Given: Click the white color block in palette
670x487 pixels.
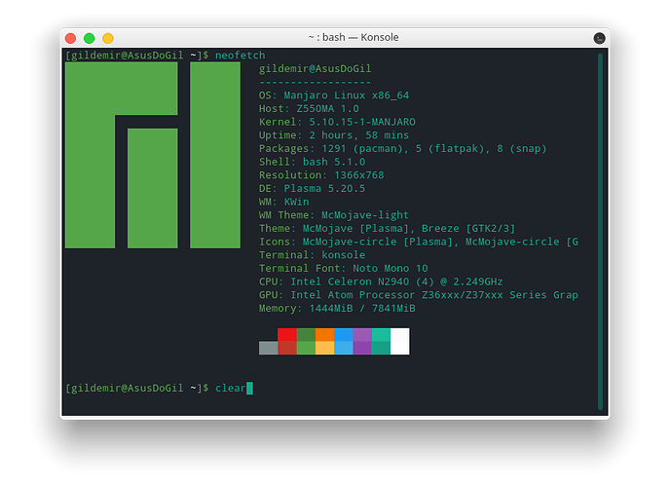Looking at the screenshot, I should [x=400, y=341].
